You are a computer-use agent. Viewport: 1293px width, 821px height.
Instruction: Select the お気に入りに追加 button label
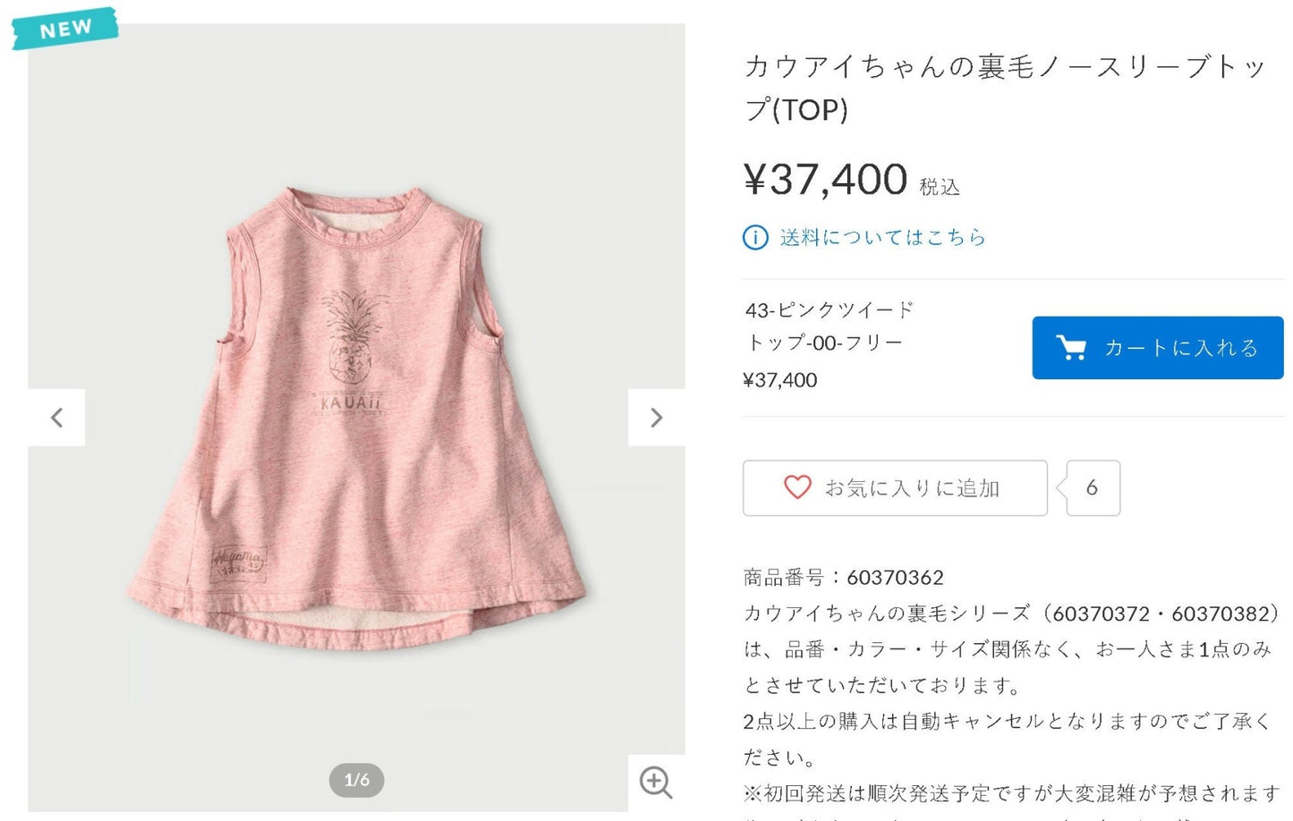(912, 488)
